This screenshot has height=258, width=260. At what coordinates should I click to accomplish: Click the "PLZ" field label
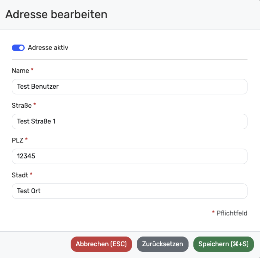click(x=18, y=141)
